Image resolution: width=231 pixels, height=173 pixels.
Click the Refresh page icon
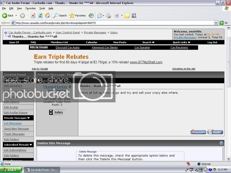pos(40,16)
